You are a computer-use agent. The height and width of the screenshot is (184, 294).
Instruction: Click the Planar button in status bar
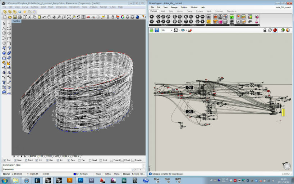pyautogui.click(x=117, y=174)
